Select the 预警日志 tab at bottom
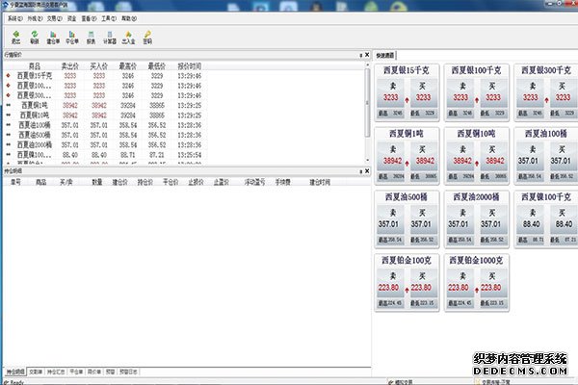The image size is (578, 385). coord(129,372)
